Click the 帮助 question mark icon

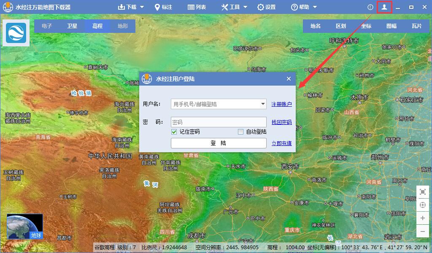(x=294, y=7)
